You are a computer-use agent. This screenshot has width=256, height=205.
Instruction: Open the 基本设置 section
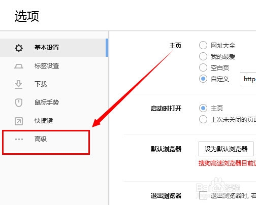pos(54,48)
